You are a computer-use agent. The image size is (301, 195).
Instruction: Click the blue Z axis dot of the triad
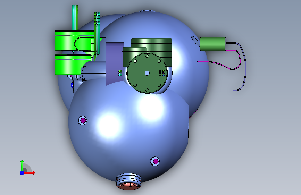click(22, 173)
